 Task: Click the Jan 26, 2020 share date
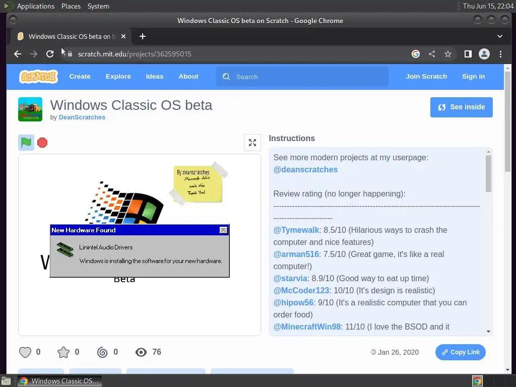point(398,352)
